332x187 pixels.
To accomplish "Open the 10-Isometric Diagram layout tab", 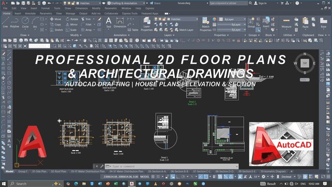I will tap(273, 171).
